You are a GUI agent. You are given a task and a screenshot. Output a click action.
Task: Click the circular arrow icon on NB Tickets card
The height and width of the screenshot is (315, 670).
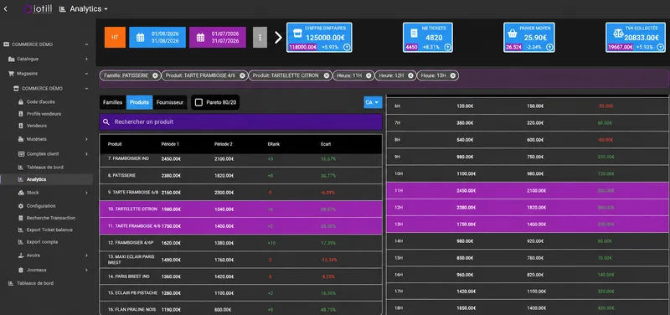tap(447, 47)
